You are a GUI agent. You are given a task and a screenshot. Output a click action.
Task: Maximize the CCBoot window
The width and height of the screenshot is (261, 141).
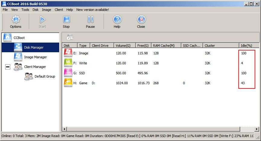(252, 4)
